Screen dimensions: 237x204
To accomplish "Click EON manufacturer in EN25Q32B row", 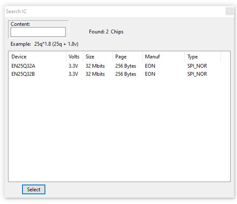I will 150,74.
